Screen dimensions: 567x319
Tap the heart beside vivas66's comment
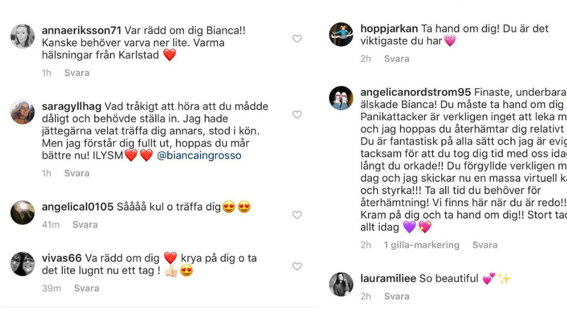pos(297,266)
